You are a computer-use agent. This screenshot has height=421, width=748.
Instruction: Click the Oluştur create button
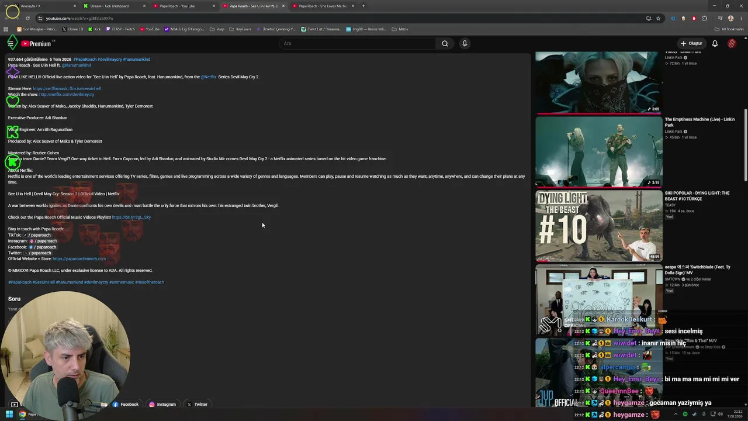[x=691, y=43]
